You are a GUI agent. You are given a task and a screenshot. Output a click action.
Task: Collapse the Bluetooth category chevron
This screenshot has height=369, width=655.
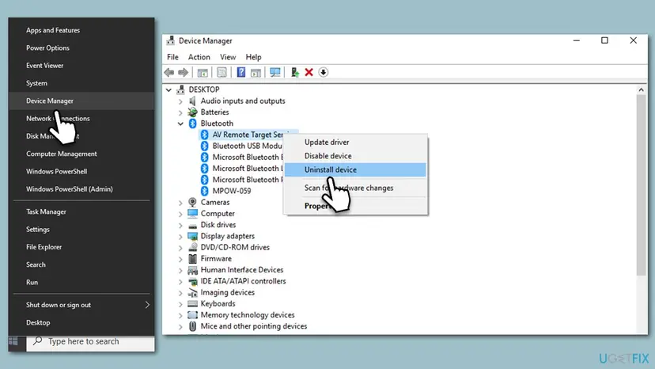(x=180, y=124)
